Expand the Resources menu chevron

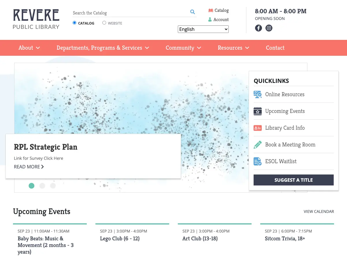(247, 48)
